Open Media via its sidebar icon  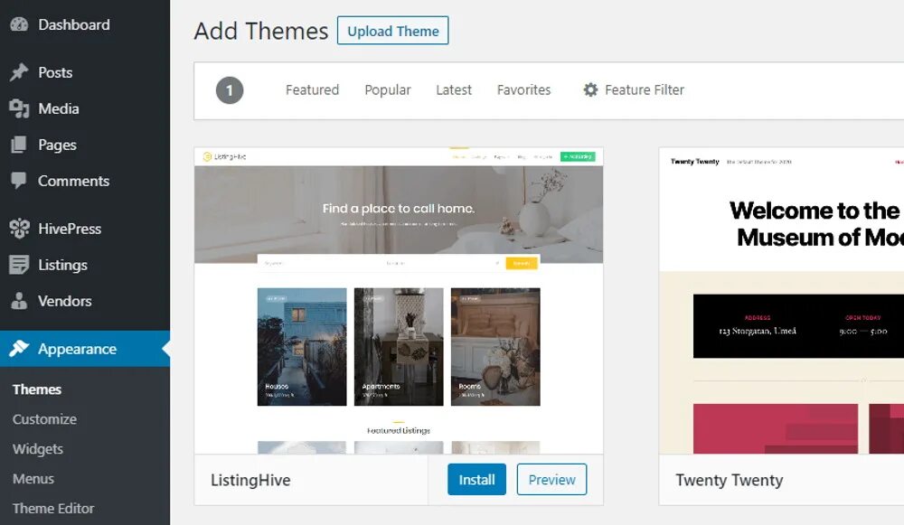[19, 108]
